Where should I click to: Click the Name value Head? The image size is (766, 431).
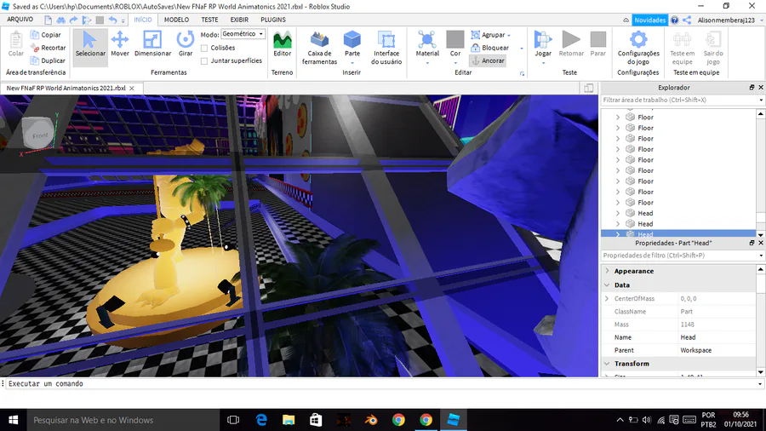coord(688,337)
